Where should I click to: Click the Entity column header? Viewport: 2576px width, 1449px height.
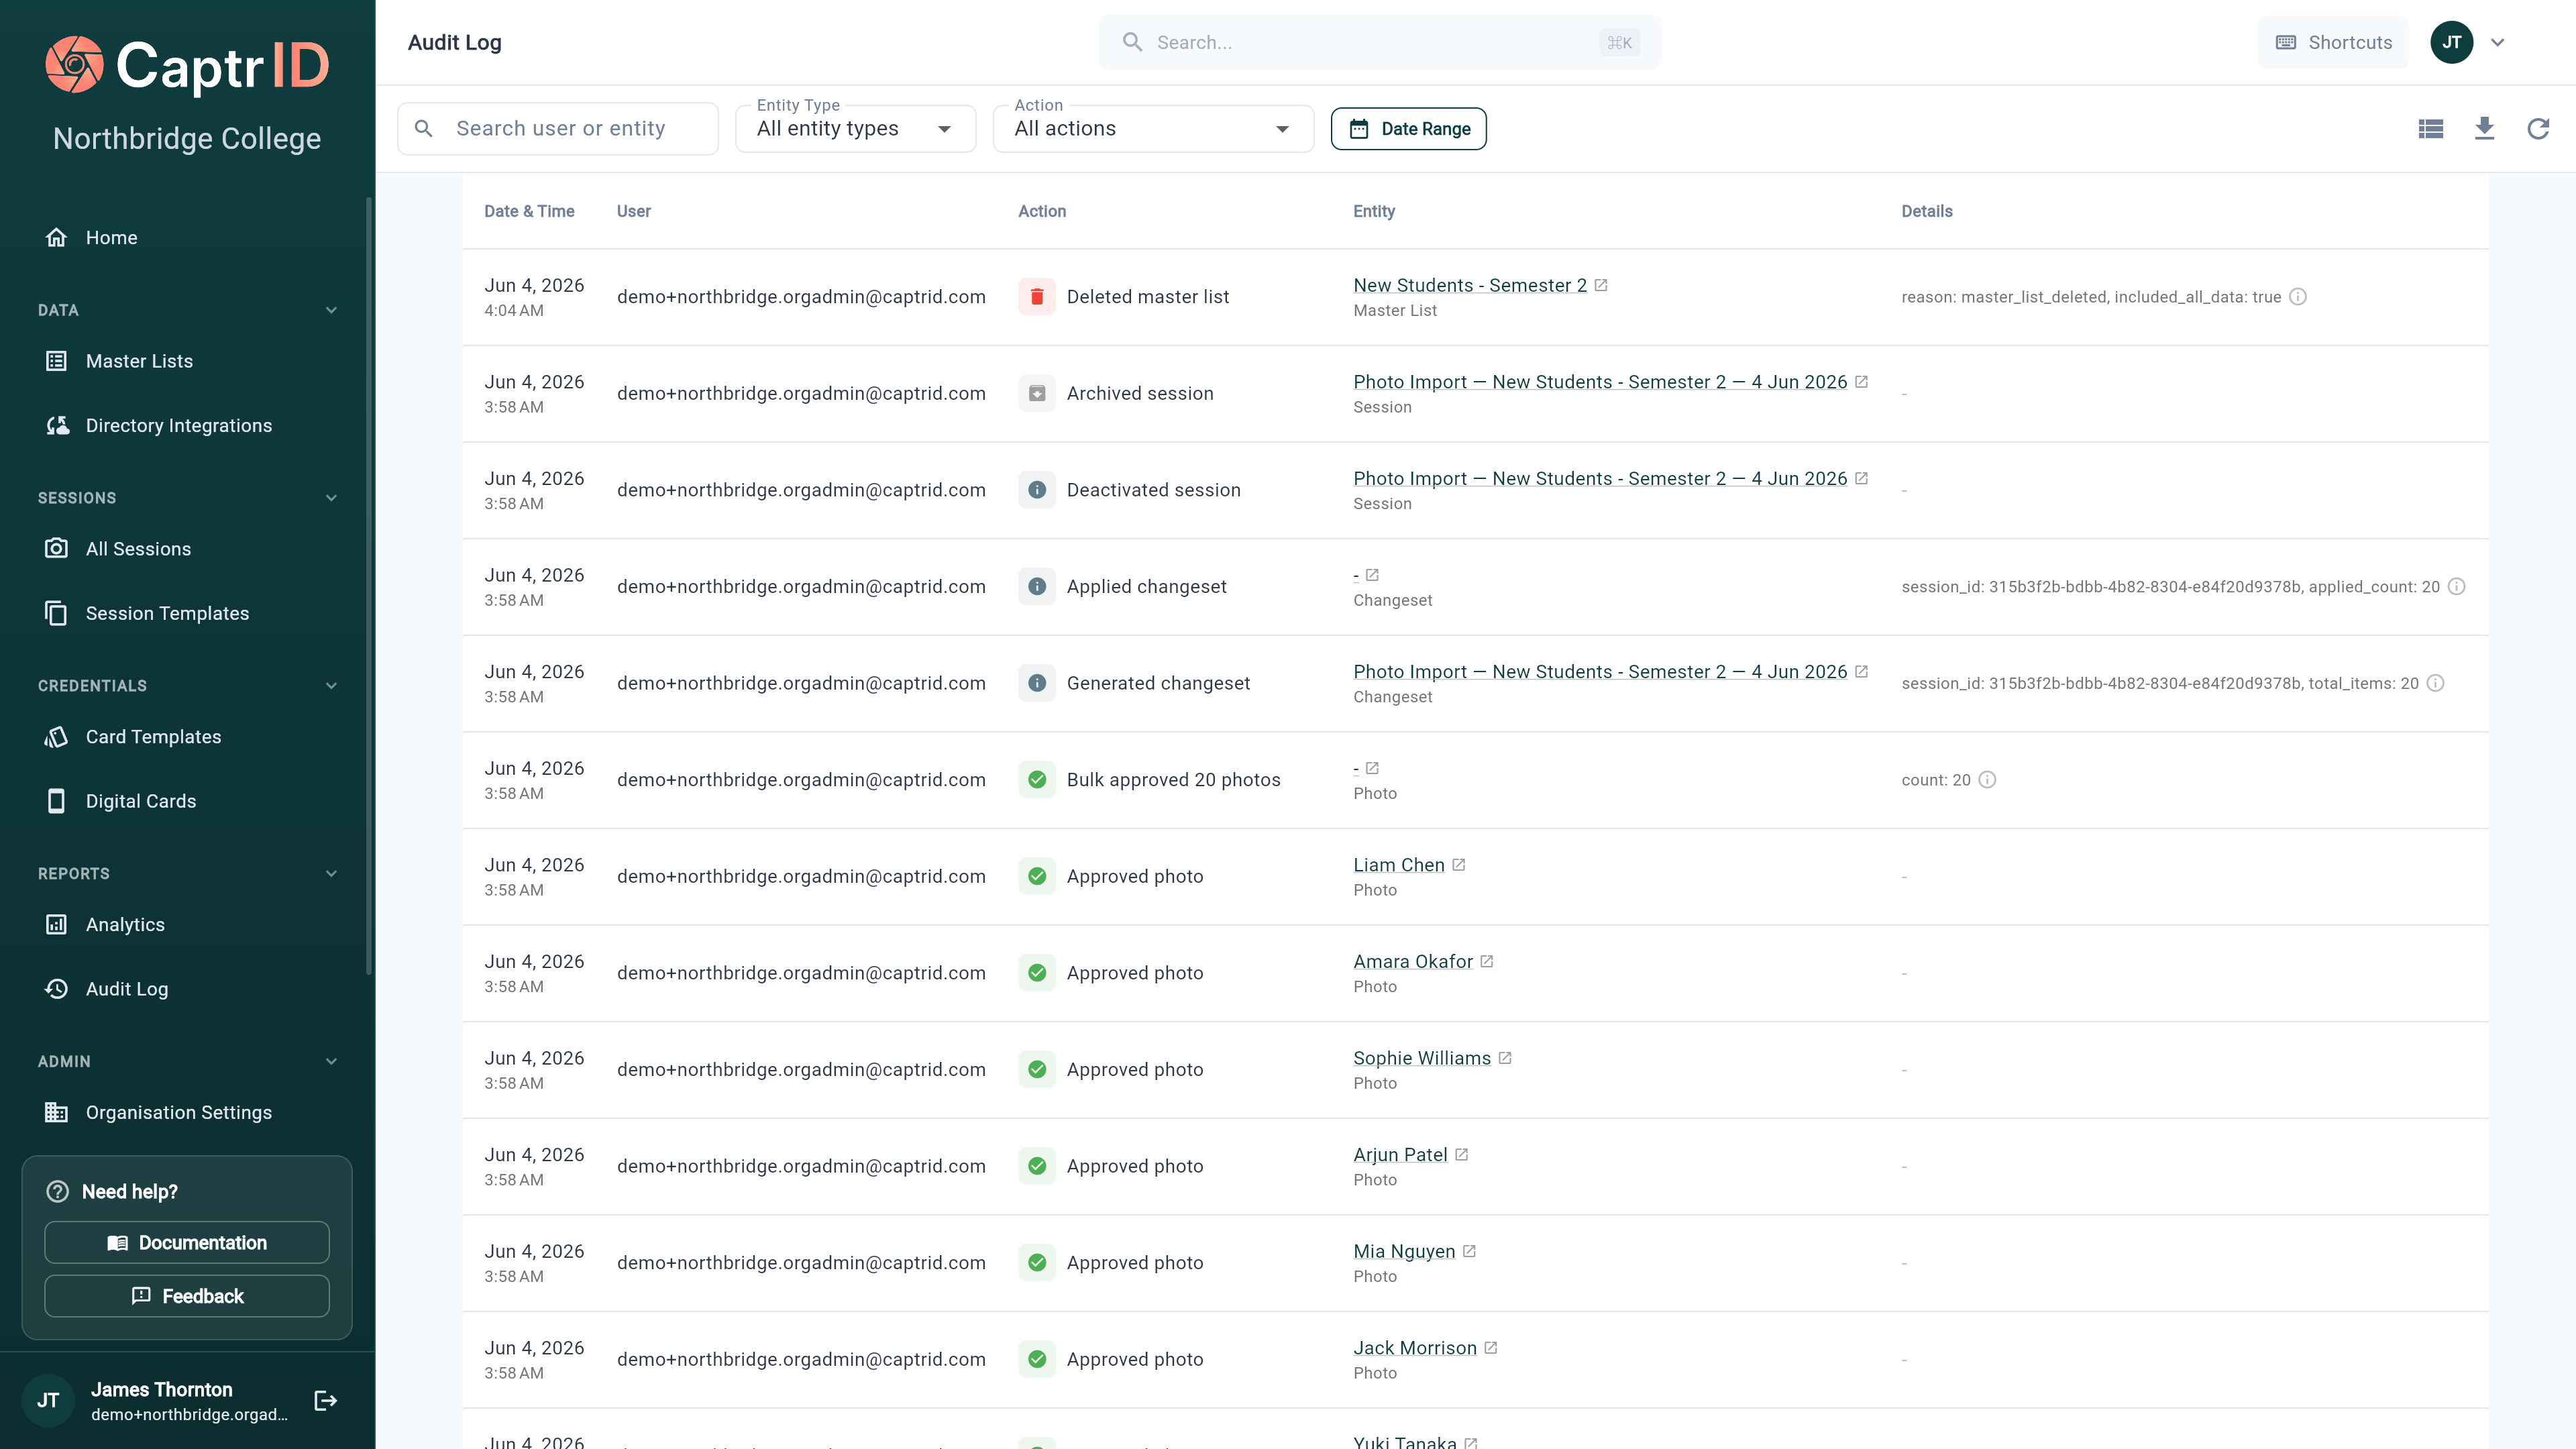1374,211
